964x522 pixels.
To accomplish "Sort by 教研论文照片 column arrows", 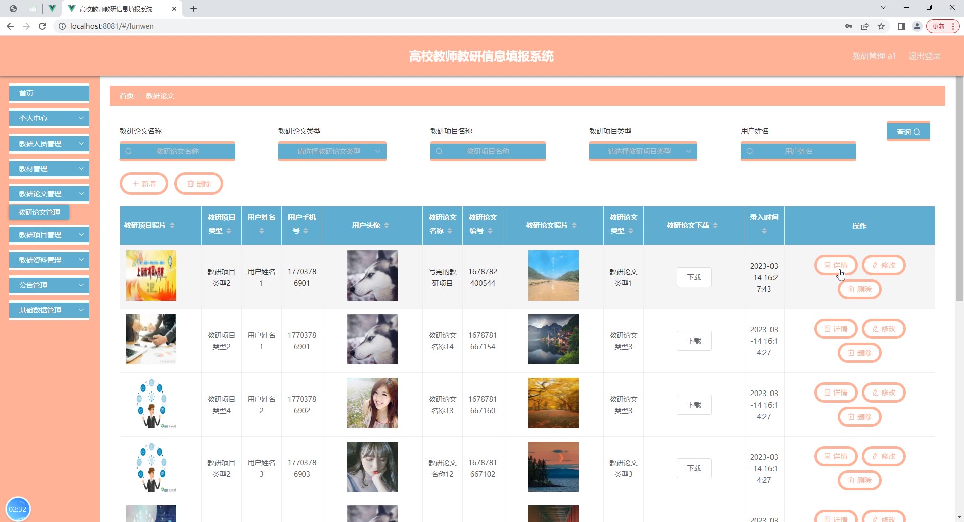I will (x=574, y=225).
